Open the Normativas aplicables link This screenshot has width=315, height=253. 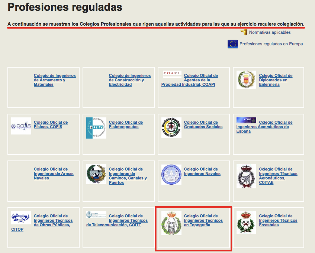coord(270,32)
